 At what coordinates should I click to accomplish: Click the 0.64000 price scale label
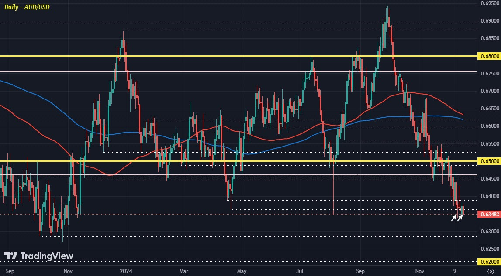[x=490, y=196]
